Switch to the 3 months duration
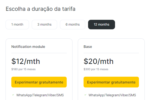150x100 pixels. tap(44, 25)
